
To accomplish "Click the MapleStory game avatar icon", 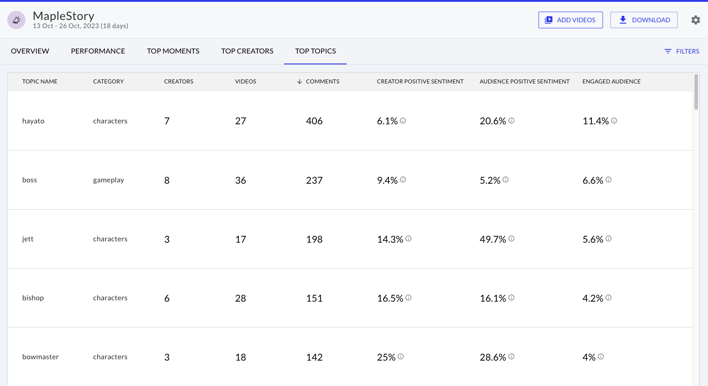I will (x=16, y=20).
